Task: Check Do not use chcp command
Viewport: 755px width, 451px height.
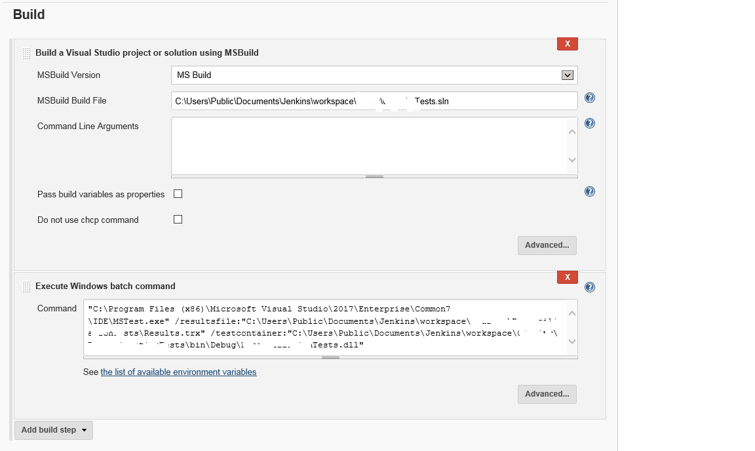Action: [178, 220]
